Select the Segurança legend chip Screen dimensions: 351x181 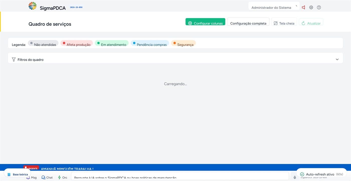pos(183,43)
